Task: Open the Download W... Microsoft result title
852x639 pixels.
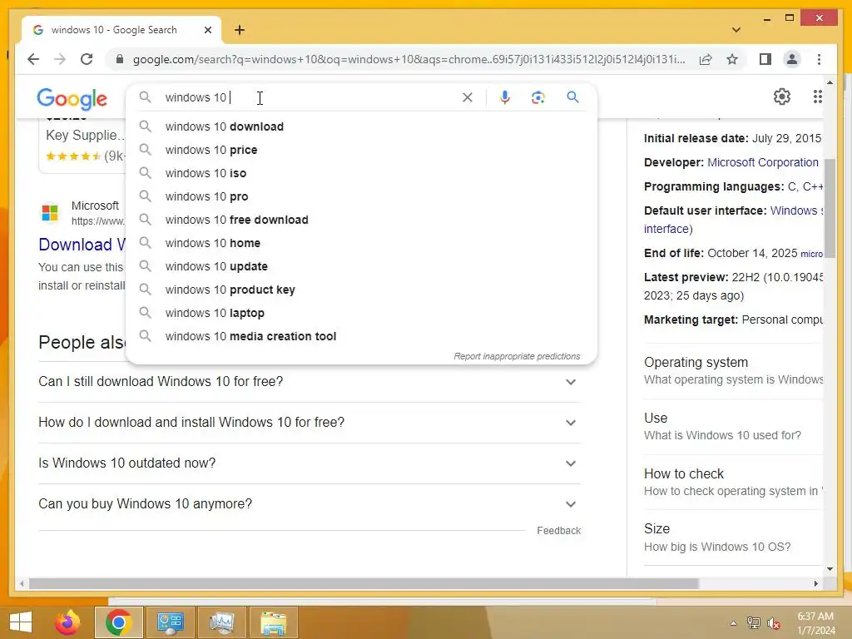Action: coord(82,245)
